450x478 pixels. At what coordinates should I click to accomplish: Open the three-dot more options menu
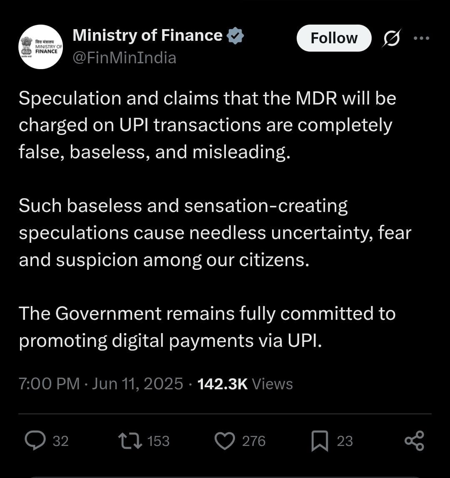tap(422, 38)
